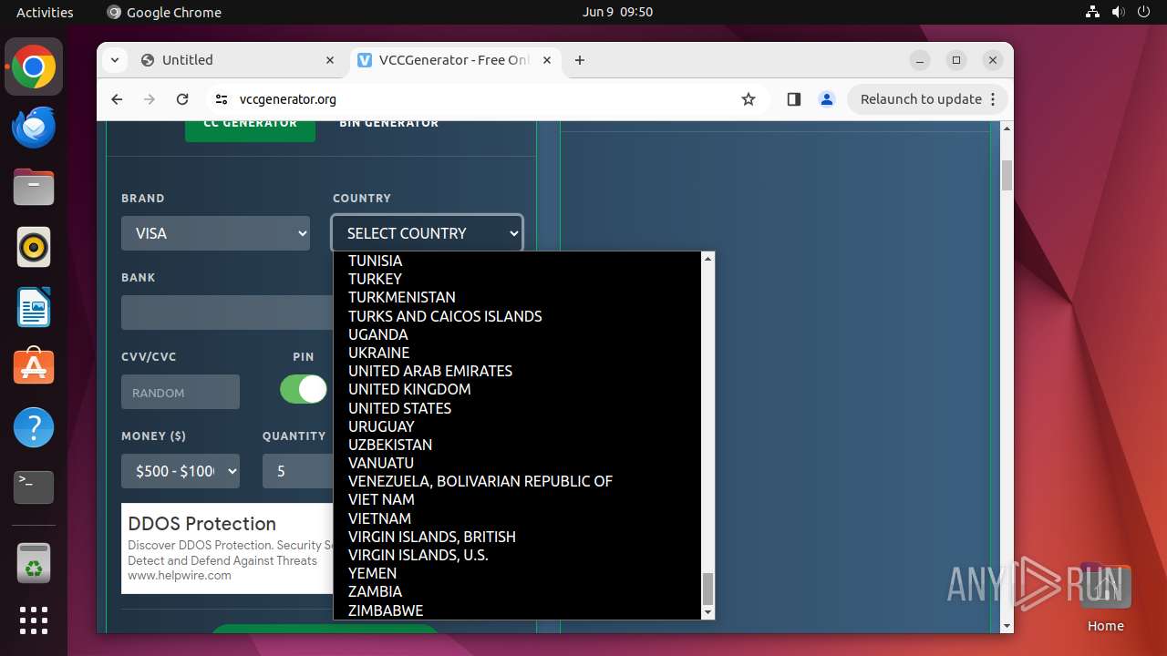This screenshot has width=1167, height=656.
Task: Close the VCCGenerator tab
Action: click(547, 60)
